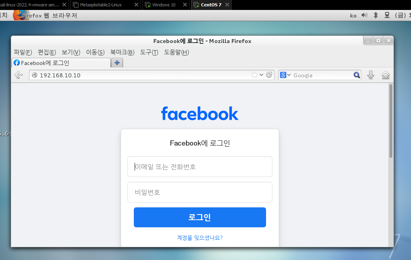Screen dimensions: 411x260
Task: Focus the 이메일 또는 전화번호 field
Action: point(200,167)
